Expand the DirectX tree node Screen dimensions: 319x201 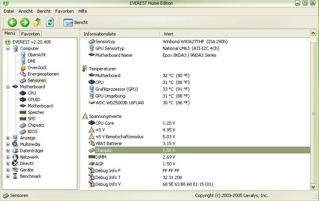coord(8,163)
